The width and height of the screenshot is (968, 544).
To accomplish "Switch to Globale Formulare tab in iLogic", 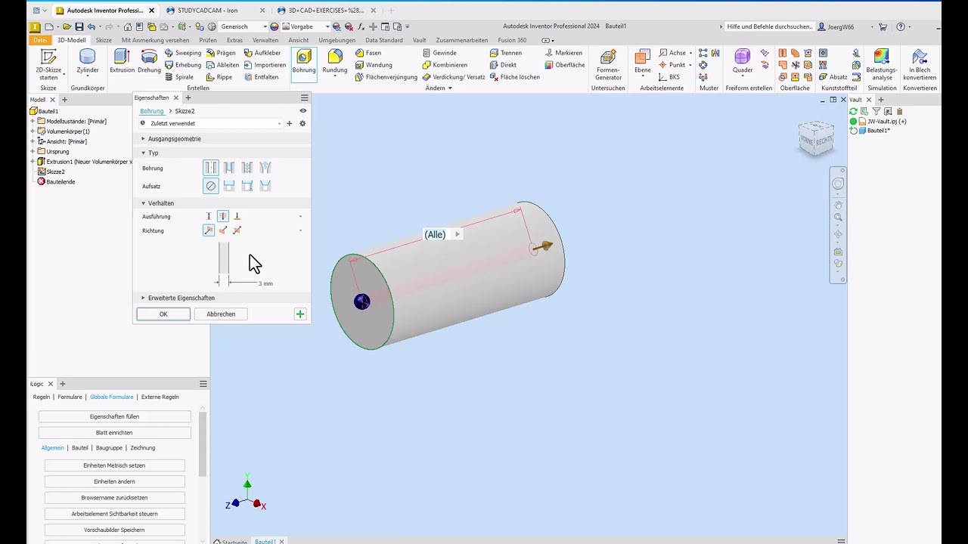I will point(111,397).
